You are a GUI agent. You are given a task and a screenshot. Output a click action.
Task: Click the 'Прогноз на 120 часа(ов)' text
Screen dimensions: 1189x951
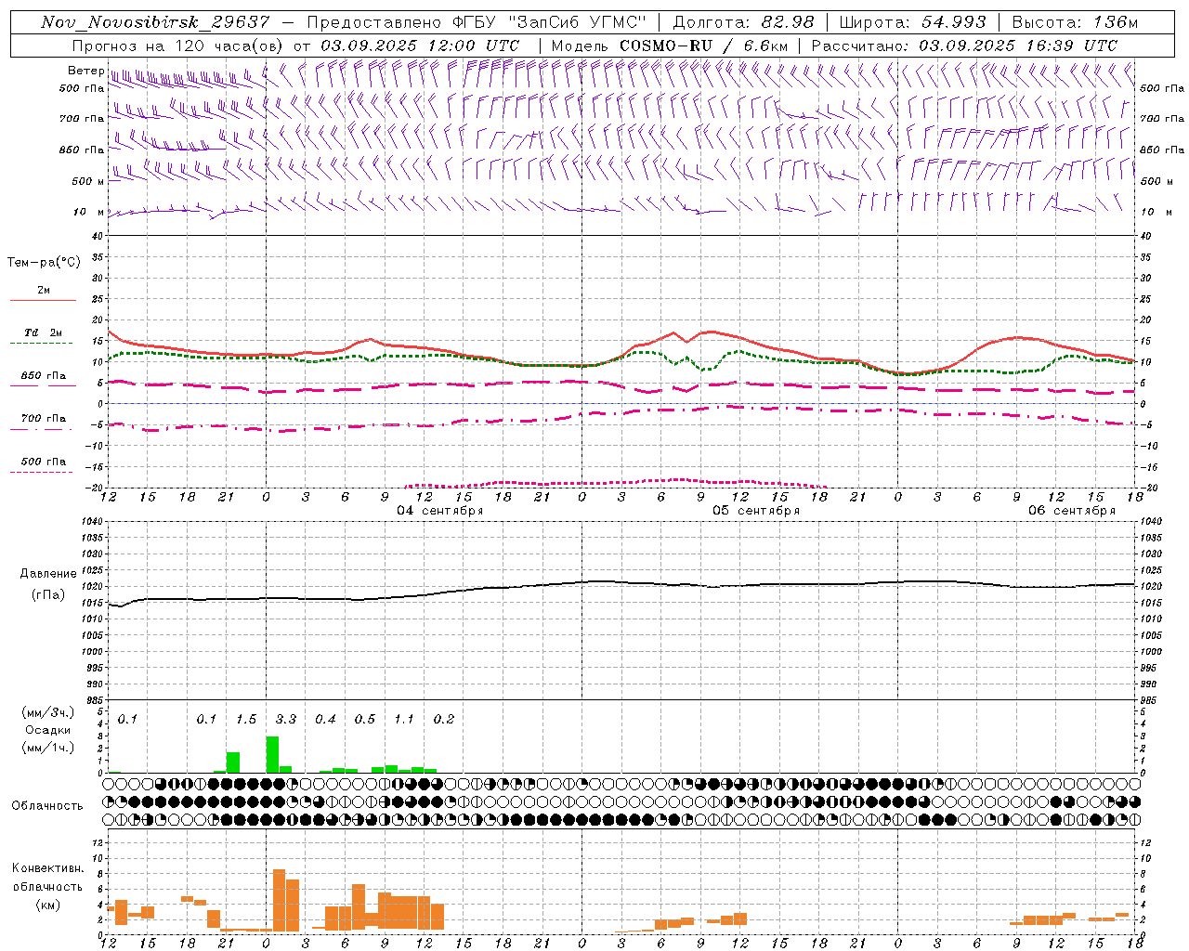tap(177, 46)
